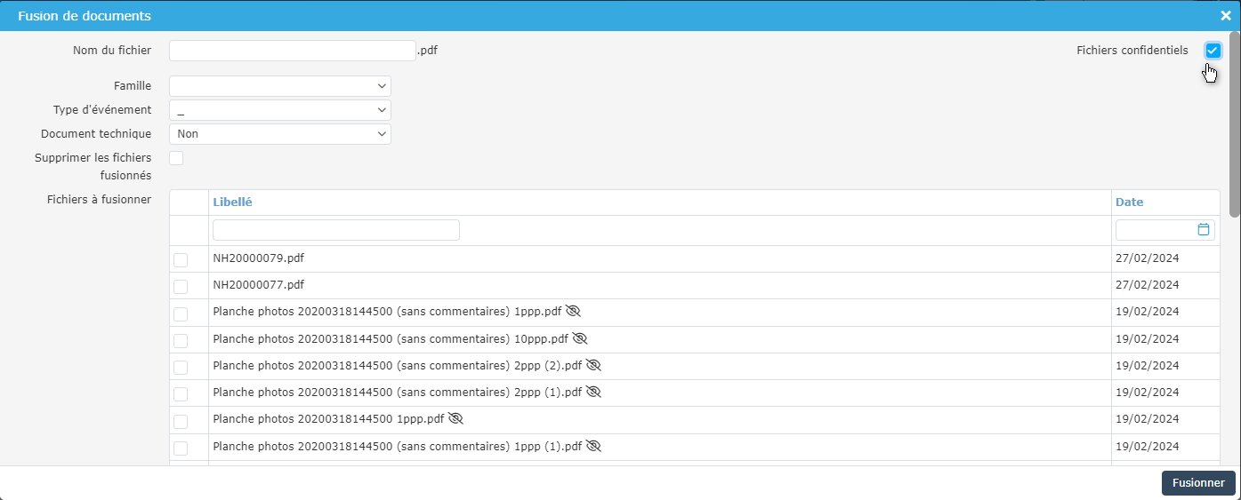Click hidden-eye icon beside 10ppp.pdf file

click(x=580, y=338)
